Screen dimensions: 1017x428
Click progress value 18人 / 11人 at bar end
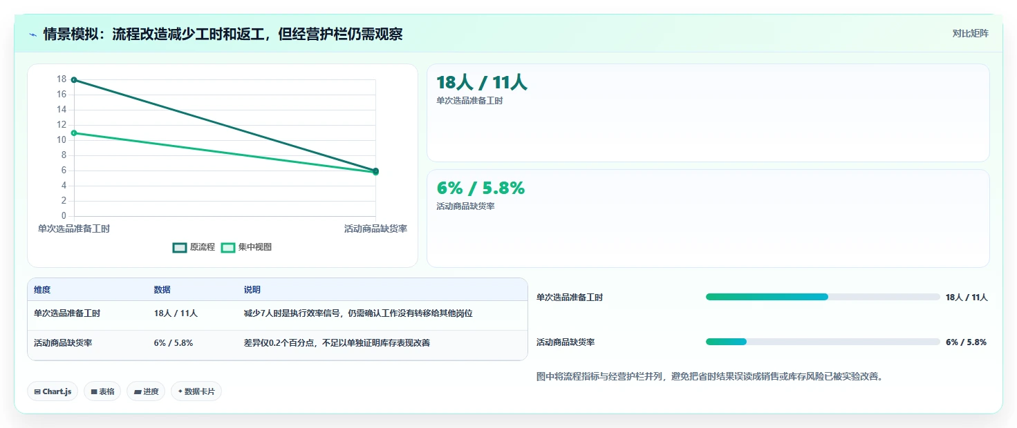click(x=967, y=298)
